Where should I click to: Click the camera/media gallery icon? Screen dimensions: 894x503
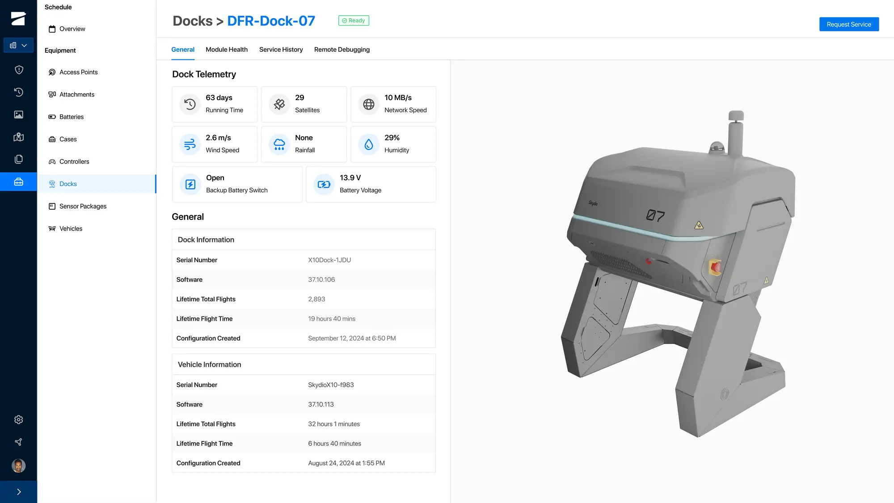(x=18, y=115)
